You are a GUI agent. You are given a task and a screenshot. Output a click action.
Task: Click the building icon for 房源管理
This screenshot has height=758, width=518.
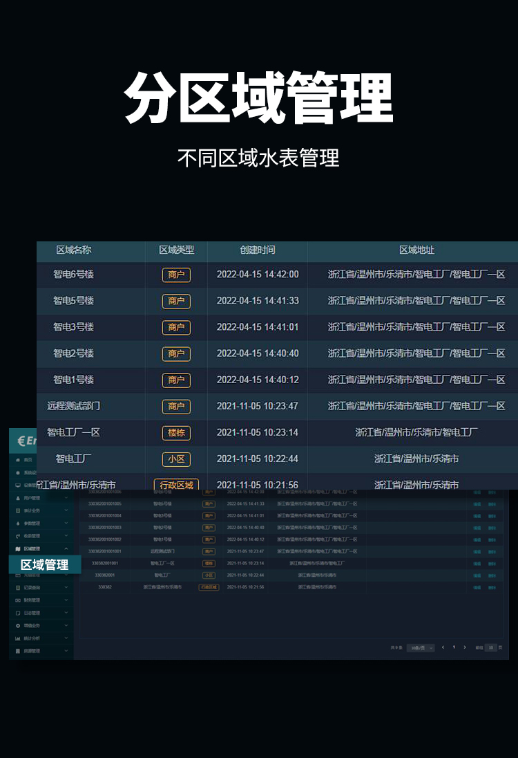18,651
